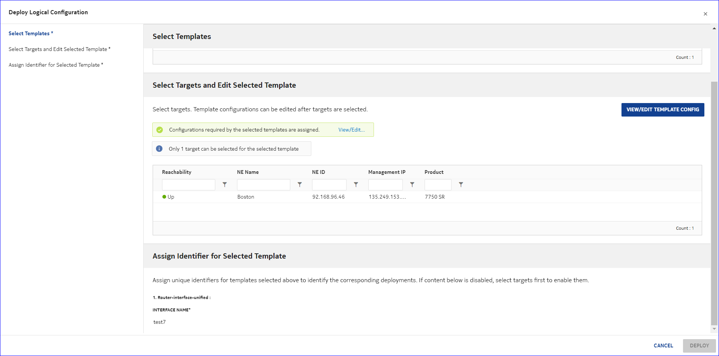Jump to Assign Identifier for Selected Template step
719x356 pixels.
pos(54,65)
